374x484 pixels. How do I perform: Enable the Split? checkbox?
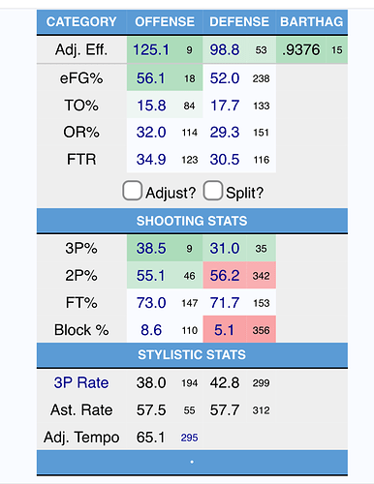pyautogui.click(x=213, y=191)
